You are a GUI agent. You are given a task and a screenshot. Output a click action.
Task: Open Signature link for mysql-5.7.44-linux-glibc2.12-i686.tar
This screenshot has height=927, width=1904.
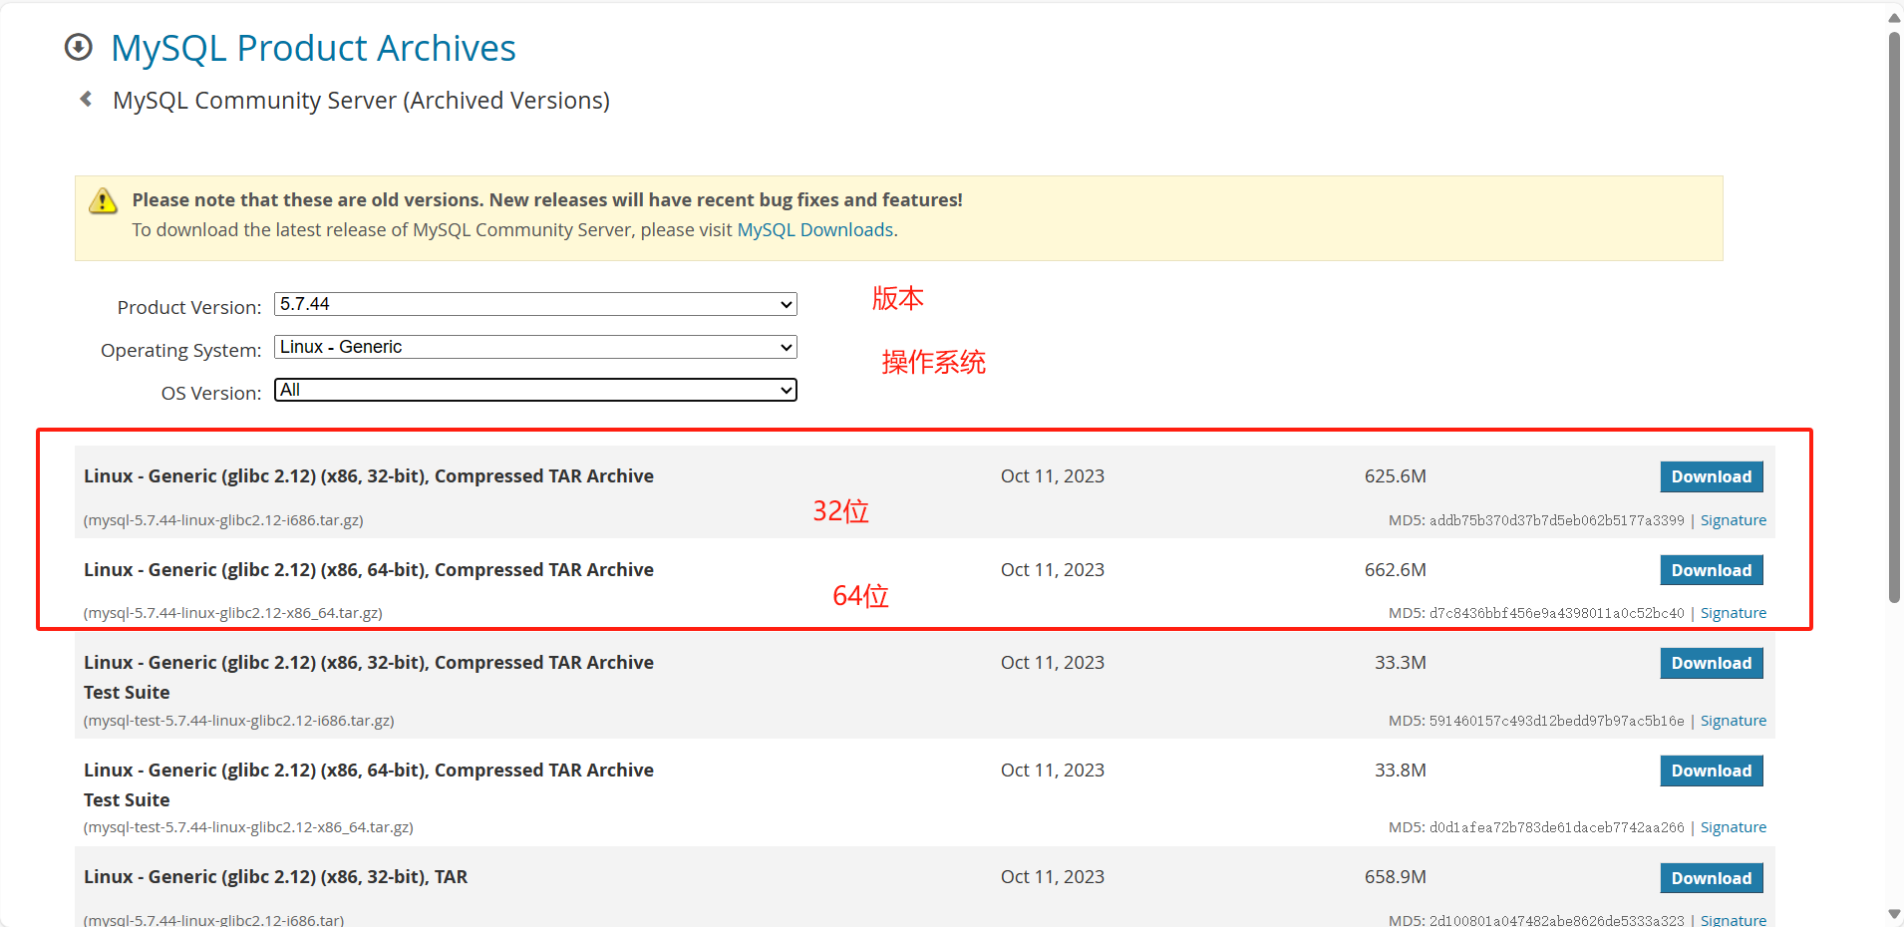pos(1733,920)
